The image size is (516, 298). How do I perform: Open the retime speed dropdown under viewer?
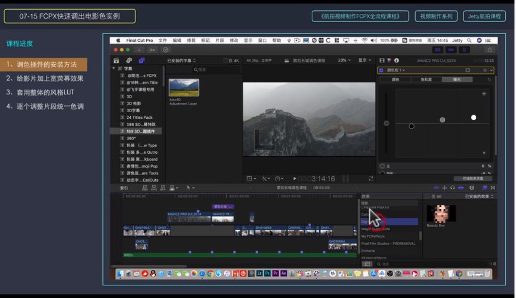pos(279,179)
